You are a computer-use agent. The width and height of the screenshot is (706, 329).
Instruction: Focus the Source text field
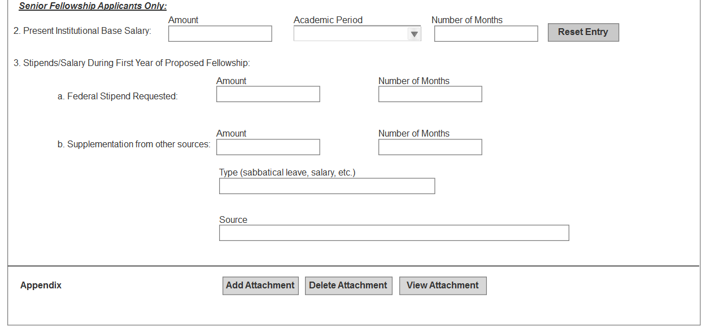(394, 233)
